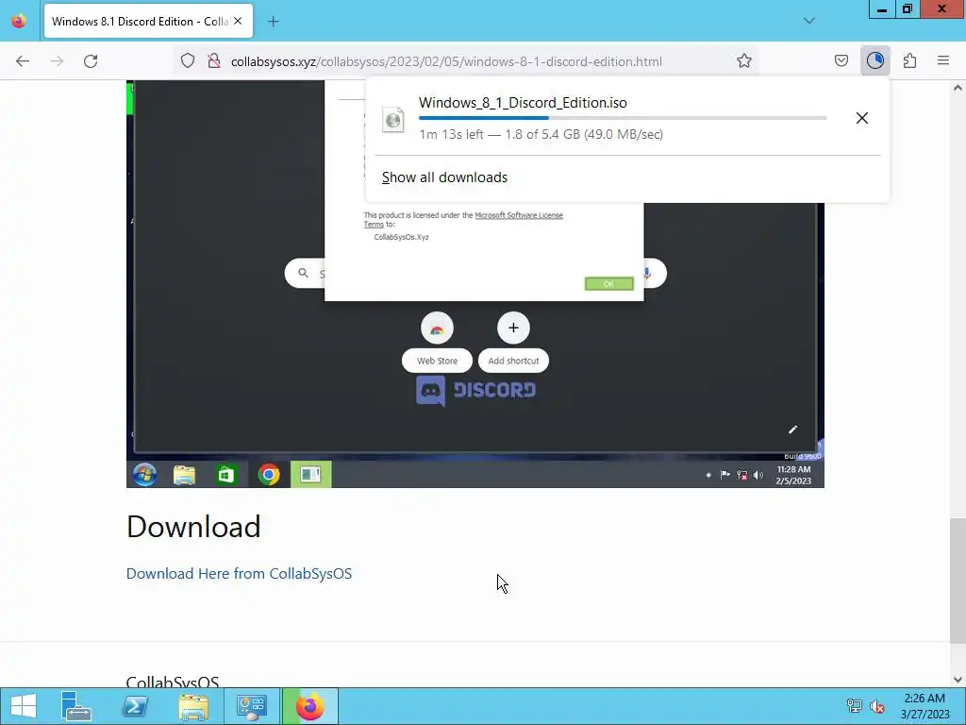
Task: Click the vertical scrollbar thumb
Action: (x=958, y=581)
